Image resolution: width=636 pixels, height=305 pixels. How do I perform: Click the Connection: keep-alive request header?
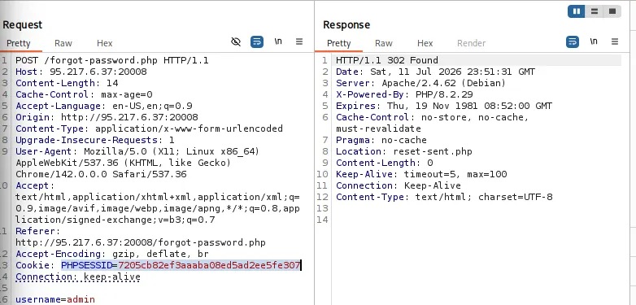click(x=78, y=277)
